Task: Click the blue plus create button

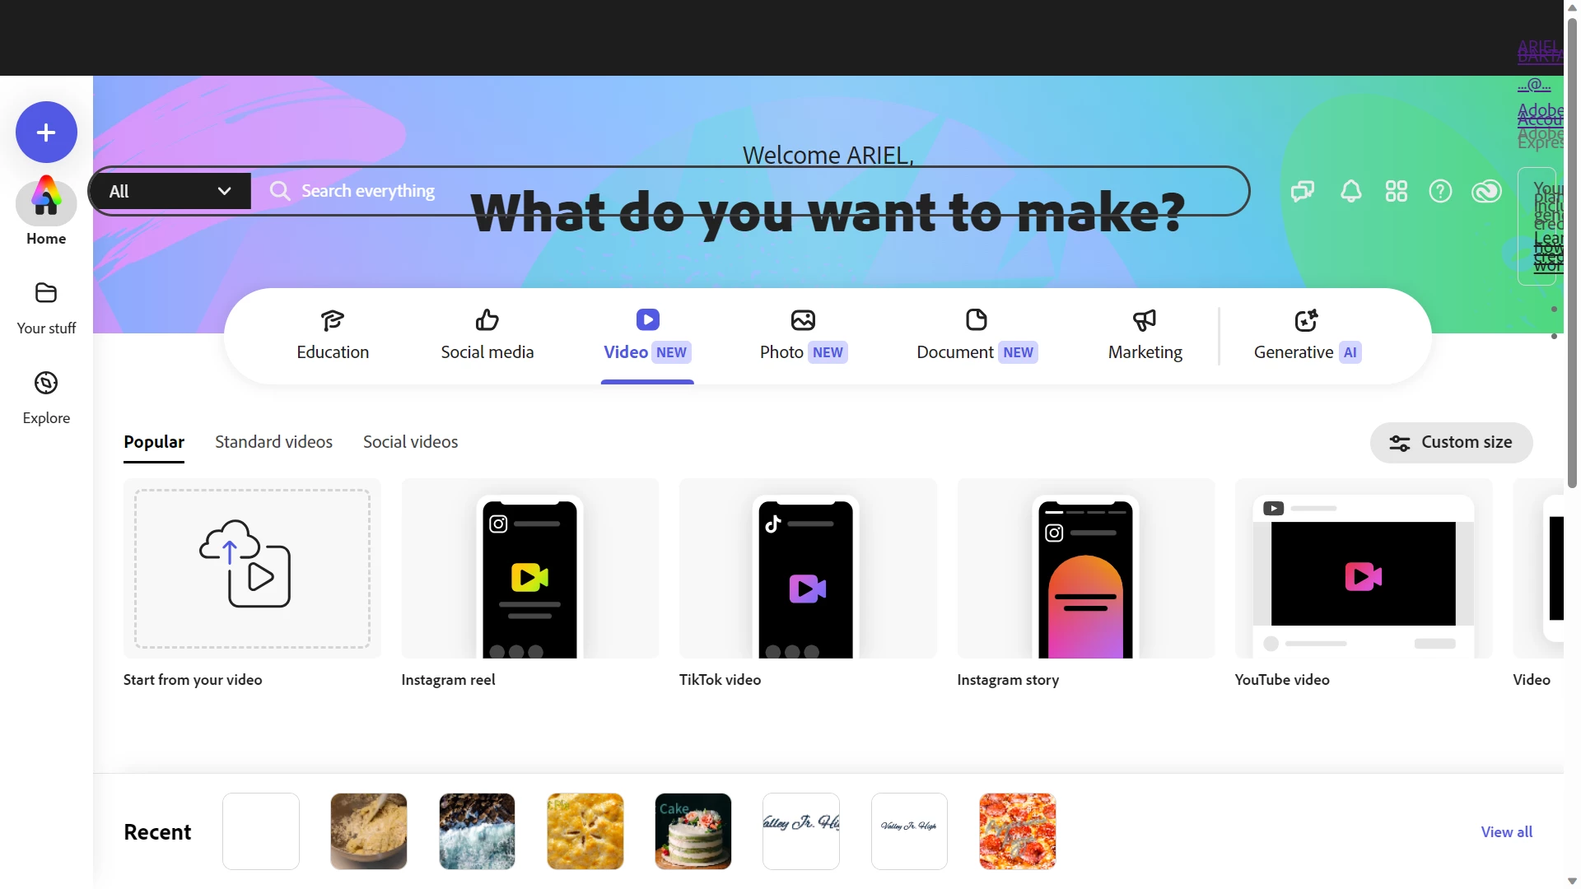Action: pos(46,133)
